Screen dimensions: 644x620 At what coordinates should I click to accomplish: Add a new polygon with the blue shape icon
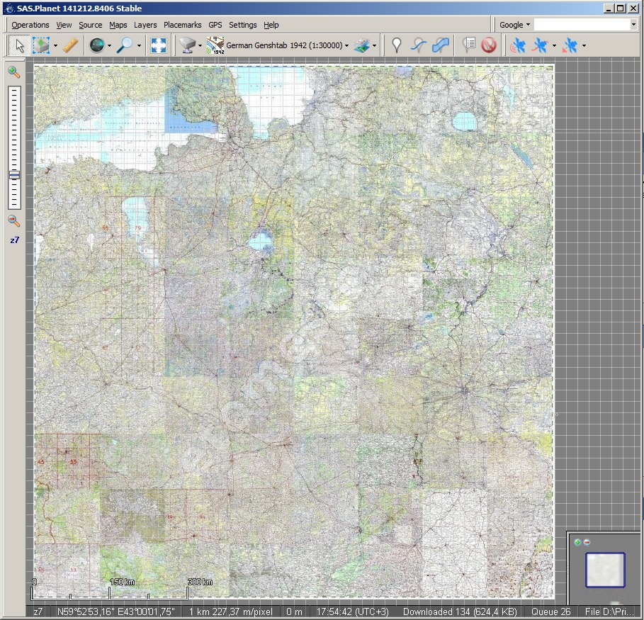pyautogui.click(x=441, y=45)
